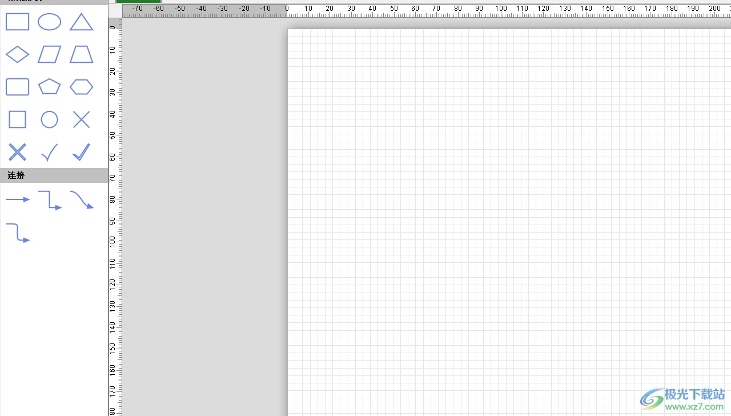Pick the square shape
Viewport: 731px width, 416px height.
coord(17,119)
